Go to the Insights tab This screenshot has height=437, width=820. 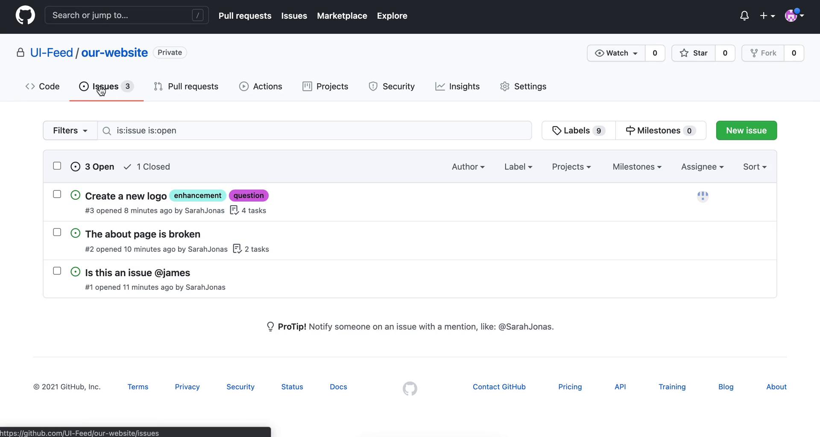(457, 86)
